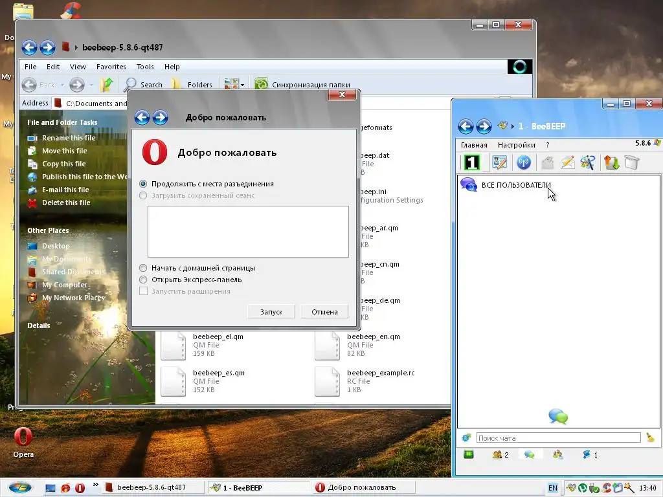Open the Настройки menu in BeeBEEP
The height and width of the screenshot is (497, 663).
click(x=516, y=145)
